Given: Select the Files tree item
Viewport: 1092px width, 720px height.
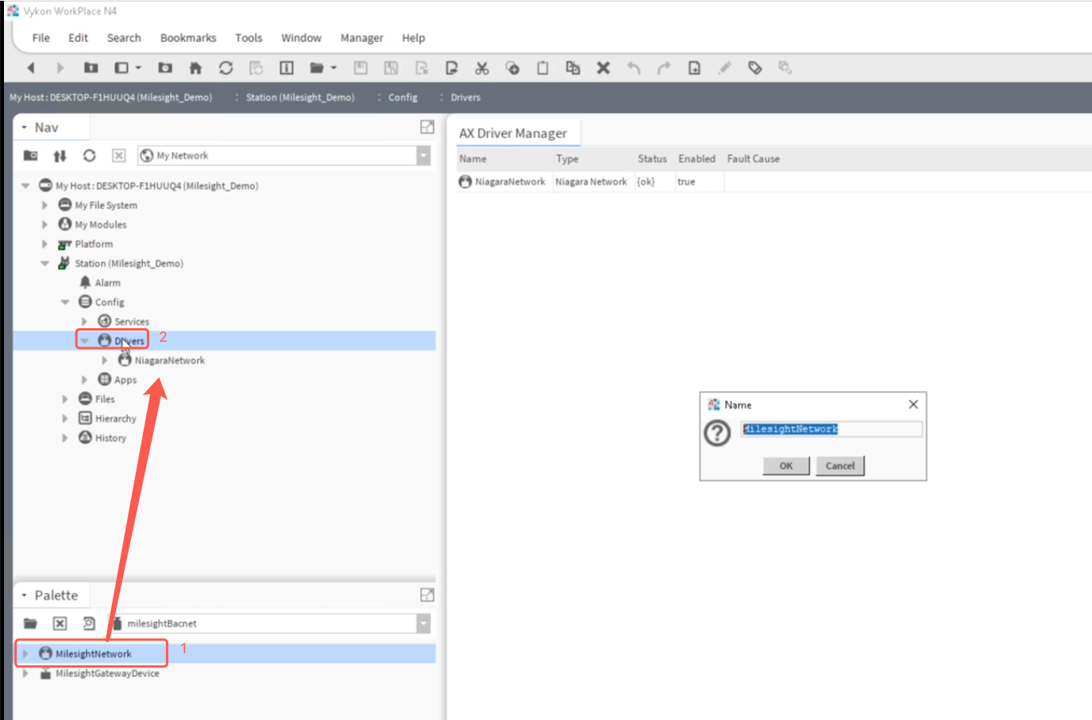Looking at the screenshot, I should (105, 399).
